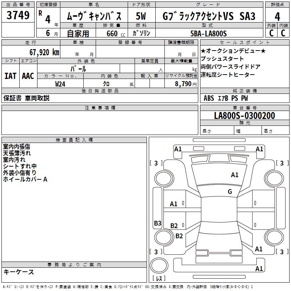Select the displacement value 660 cc
The height and width of the screenshot is (291, 291).
[x=116, y=33]
